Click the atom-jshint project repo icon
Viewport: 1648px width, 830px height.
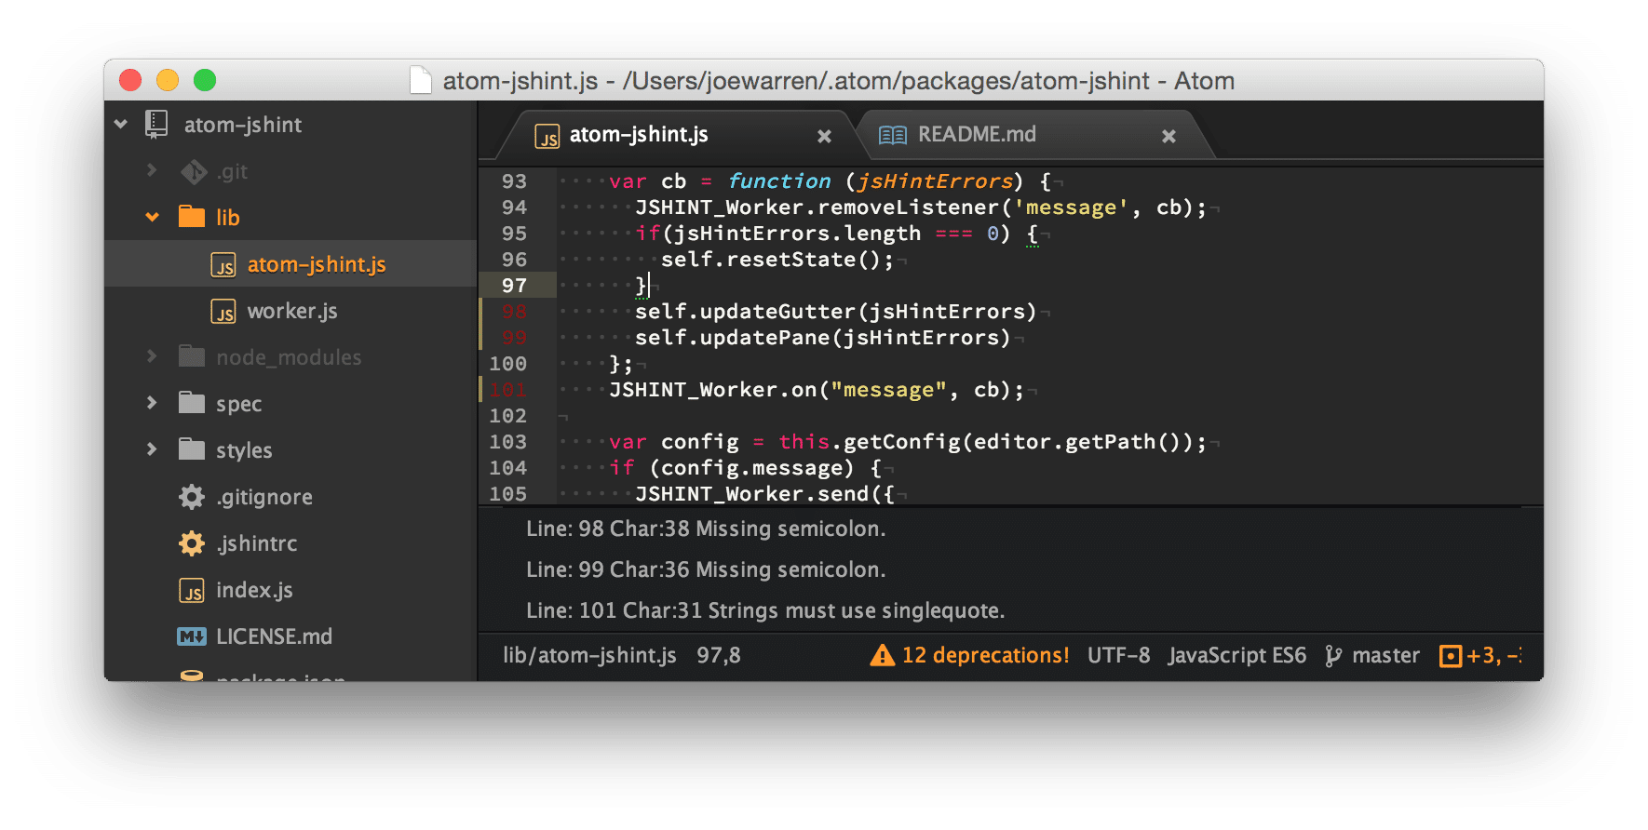[156, 124]
